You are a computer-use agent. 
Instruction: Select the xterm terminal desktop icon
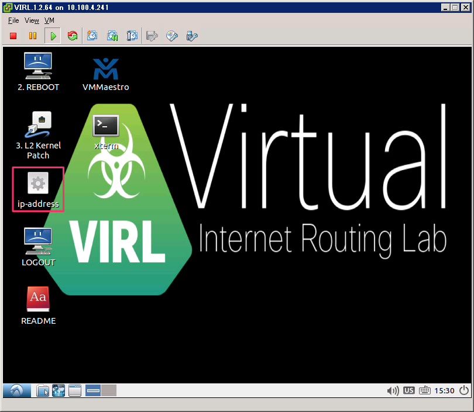coord(106,132)
